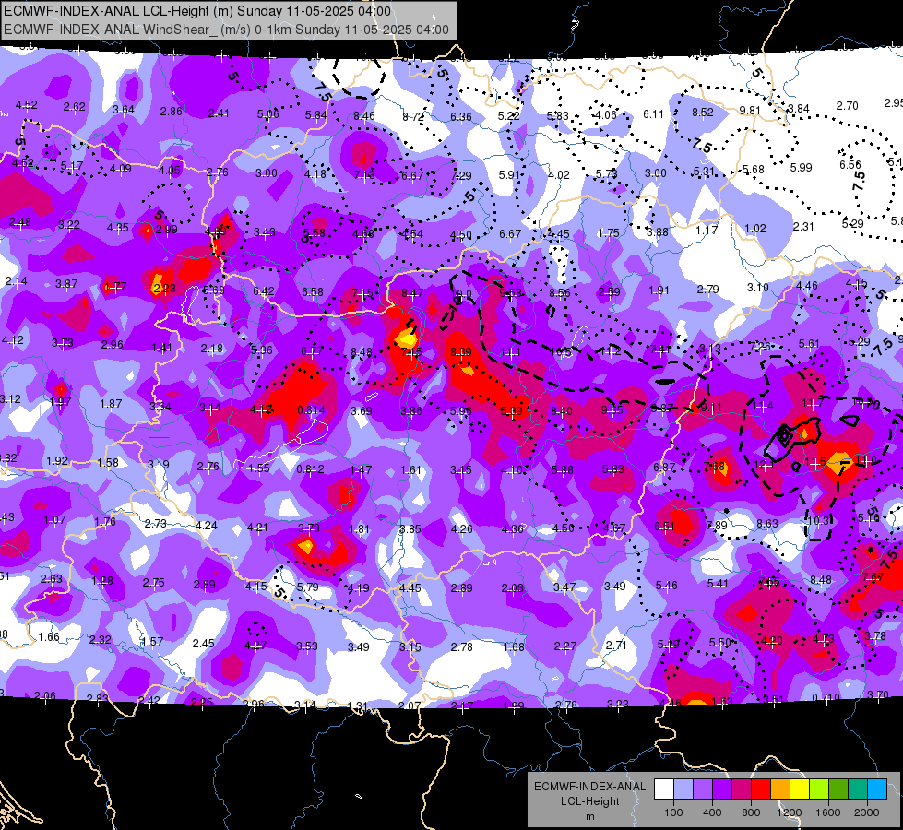This screenshot has height=830, width=903.
Task: Click the wind shear value 5.50
Action: [x=719, y=642]
